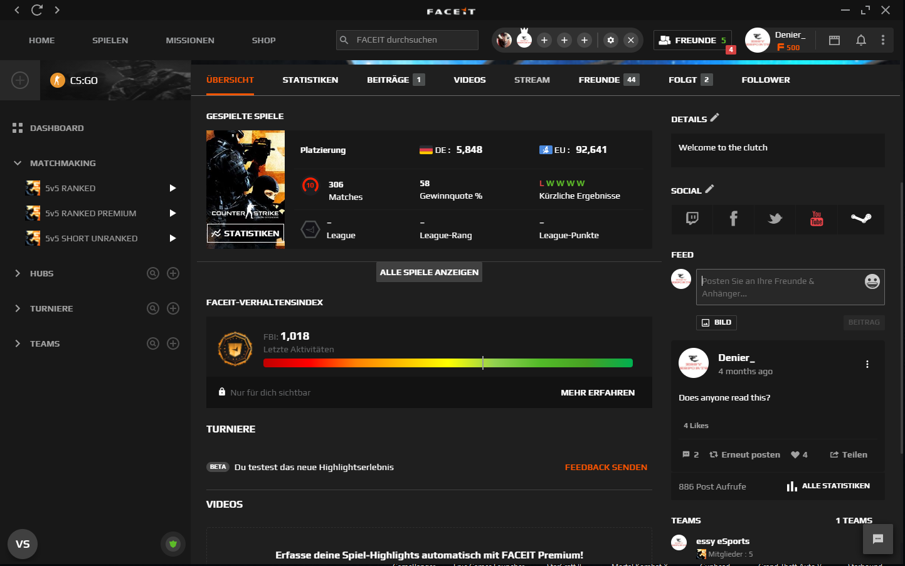Collapse the Matchmaking section

click(18, 163)
